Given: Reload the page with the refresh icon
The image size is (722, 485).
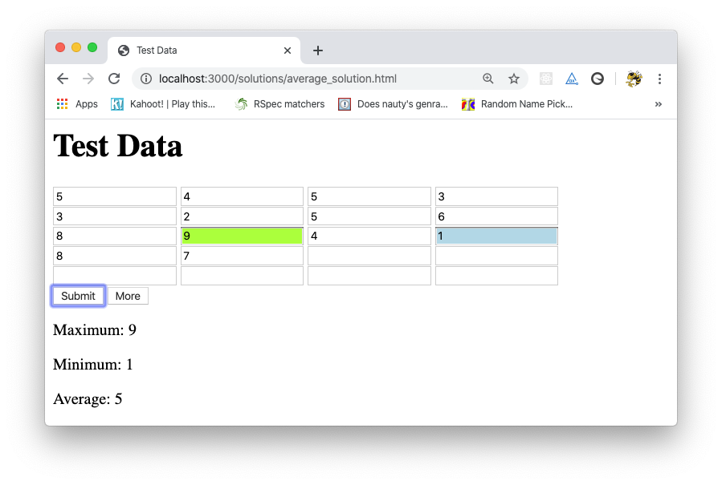Looking at the screenshot, I should (114, 79).
